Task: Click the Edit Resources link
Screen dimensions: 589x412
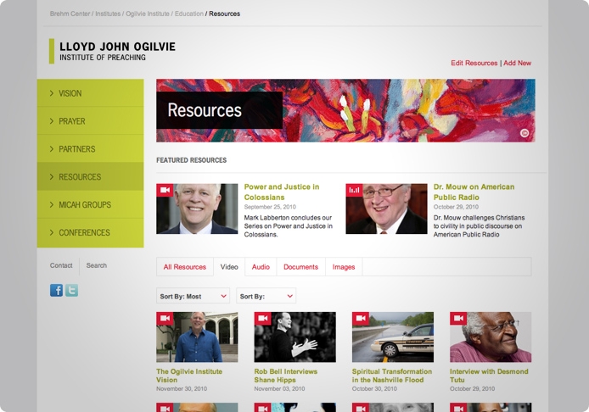Action: 474,63
